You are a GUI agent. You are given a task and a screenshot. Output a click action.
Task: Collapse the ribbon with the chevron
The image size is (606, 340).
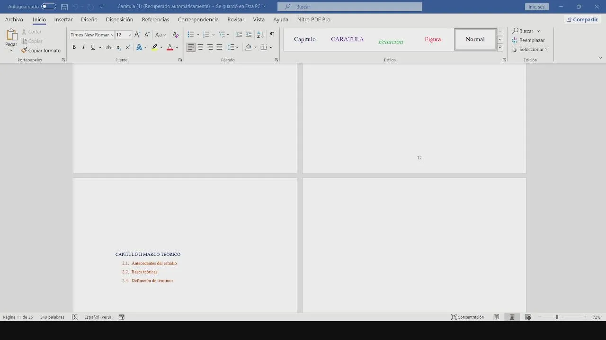pyautogui.click(x=600, y=58)
